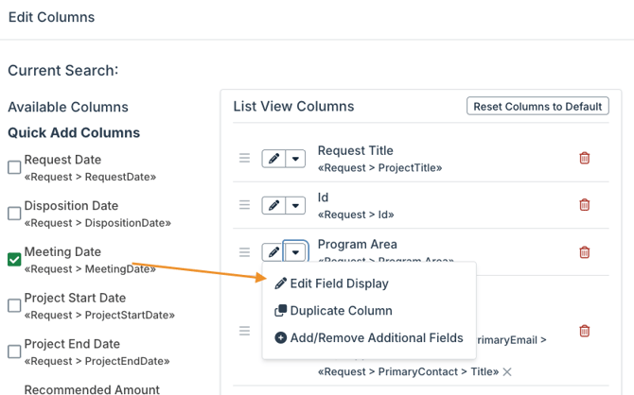This screenshot has height=395, width=634.
Task: Click Reset Columns to Default button
Action: pos(537,107)
